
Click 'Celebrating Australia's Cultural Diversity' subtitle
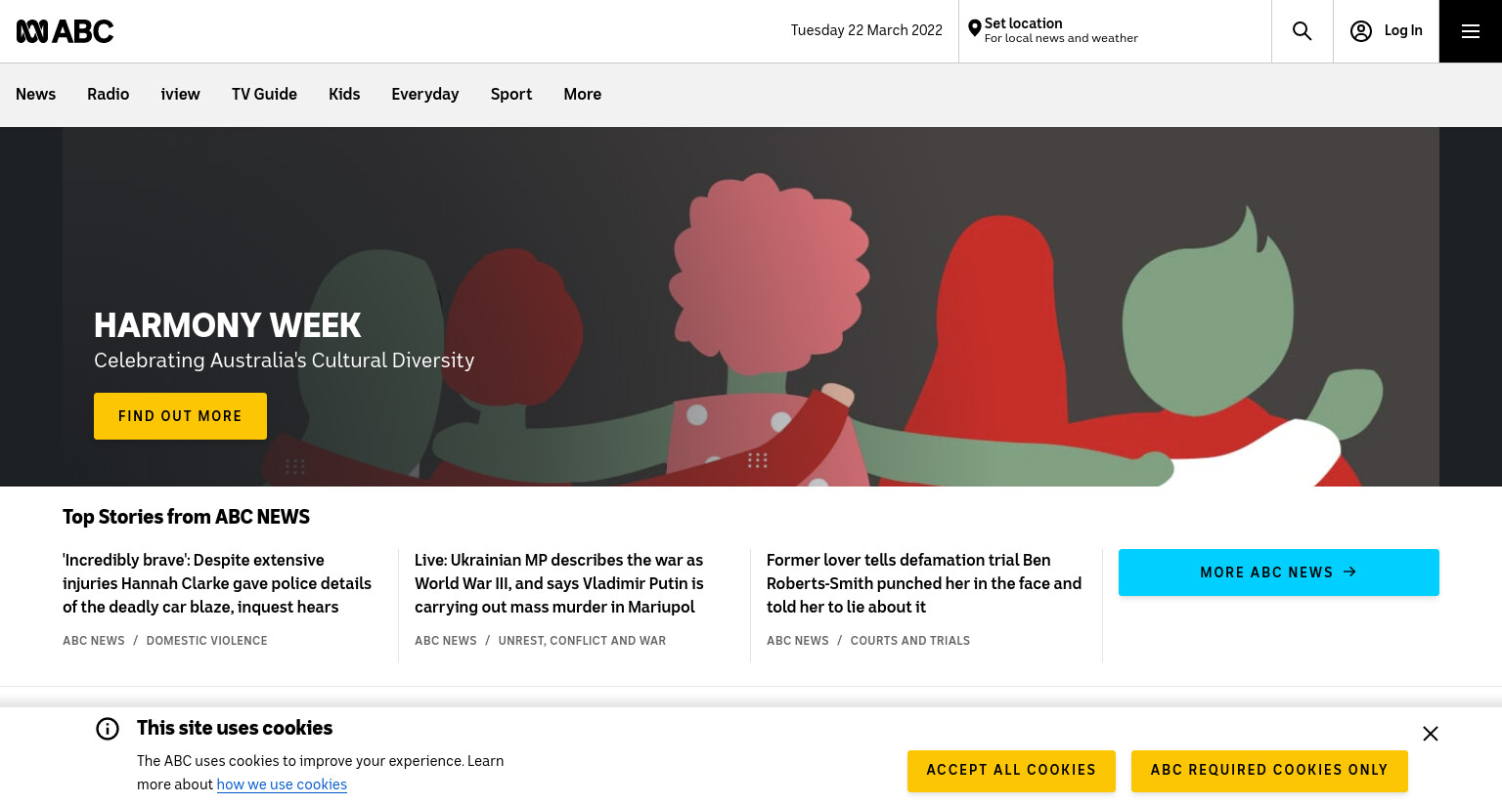click(x=284, y=360)
